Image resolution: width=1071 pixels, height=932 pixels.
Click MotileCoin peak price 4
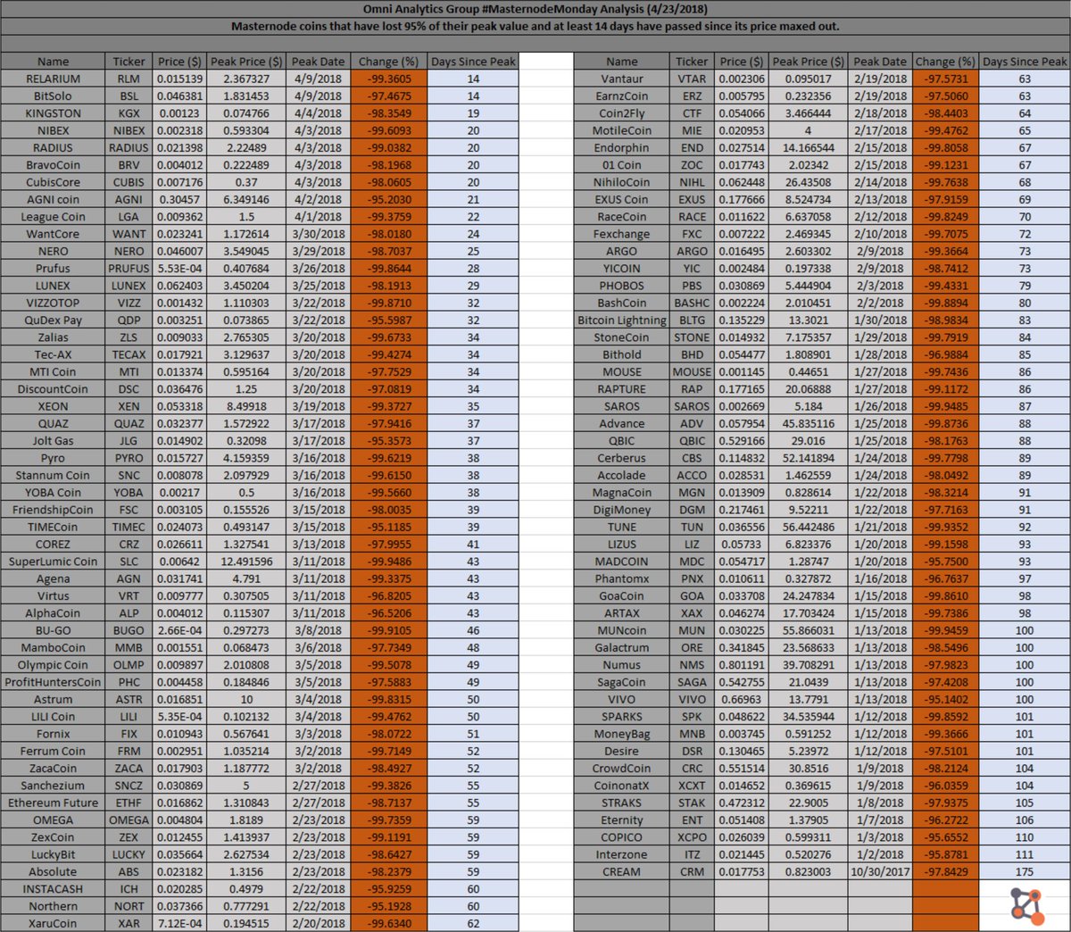(x=809, y=130)
